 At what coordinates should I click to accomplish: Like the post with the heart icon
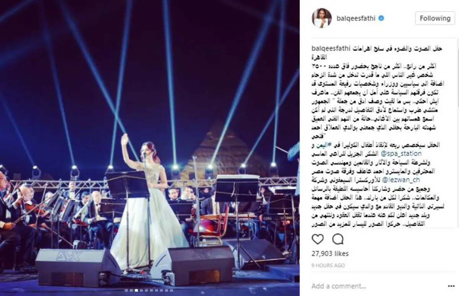point(317,239)
